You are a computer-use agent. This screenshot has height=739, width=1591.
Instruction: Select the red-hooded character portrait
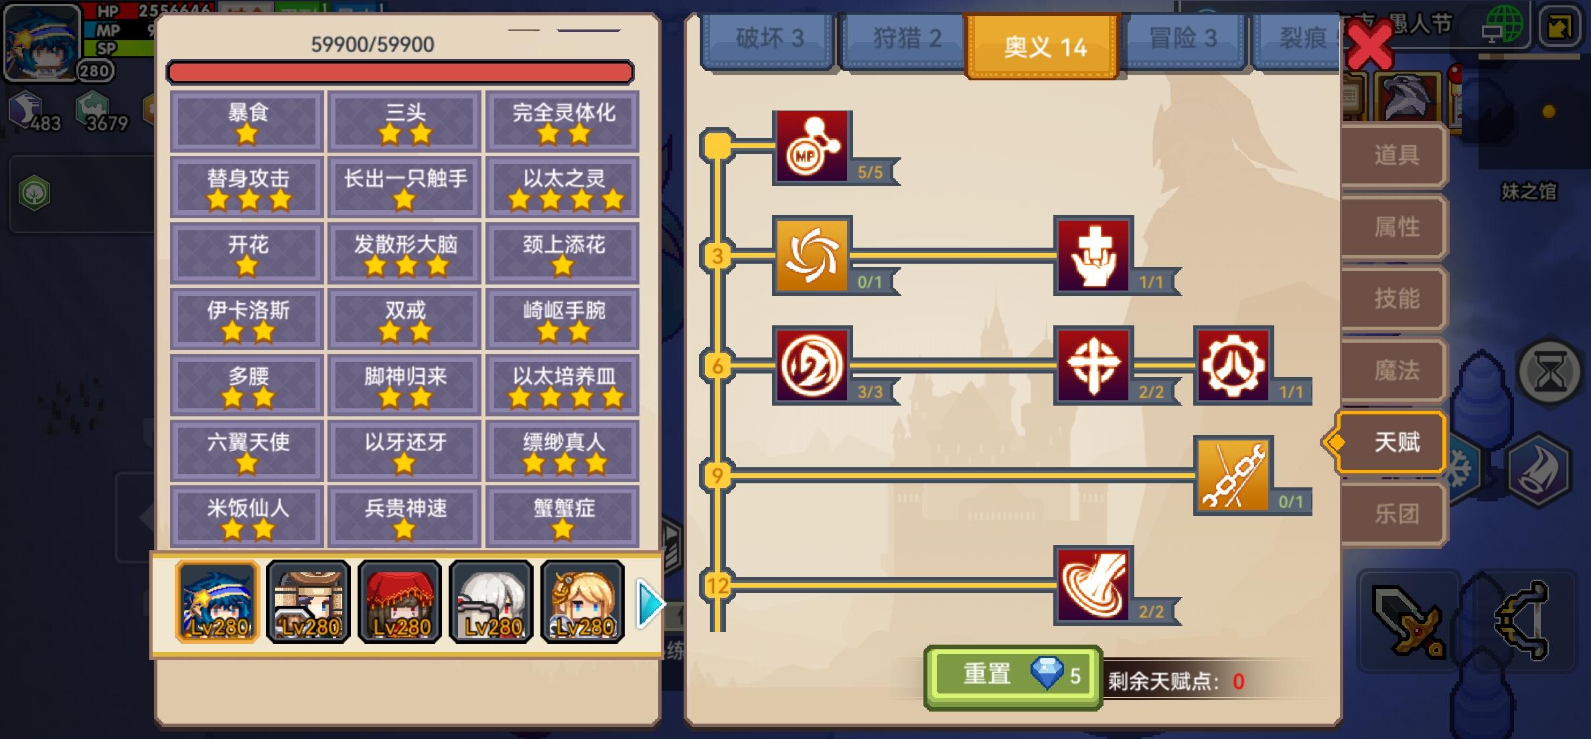(x=400, y=602)
